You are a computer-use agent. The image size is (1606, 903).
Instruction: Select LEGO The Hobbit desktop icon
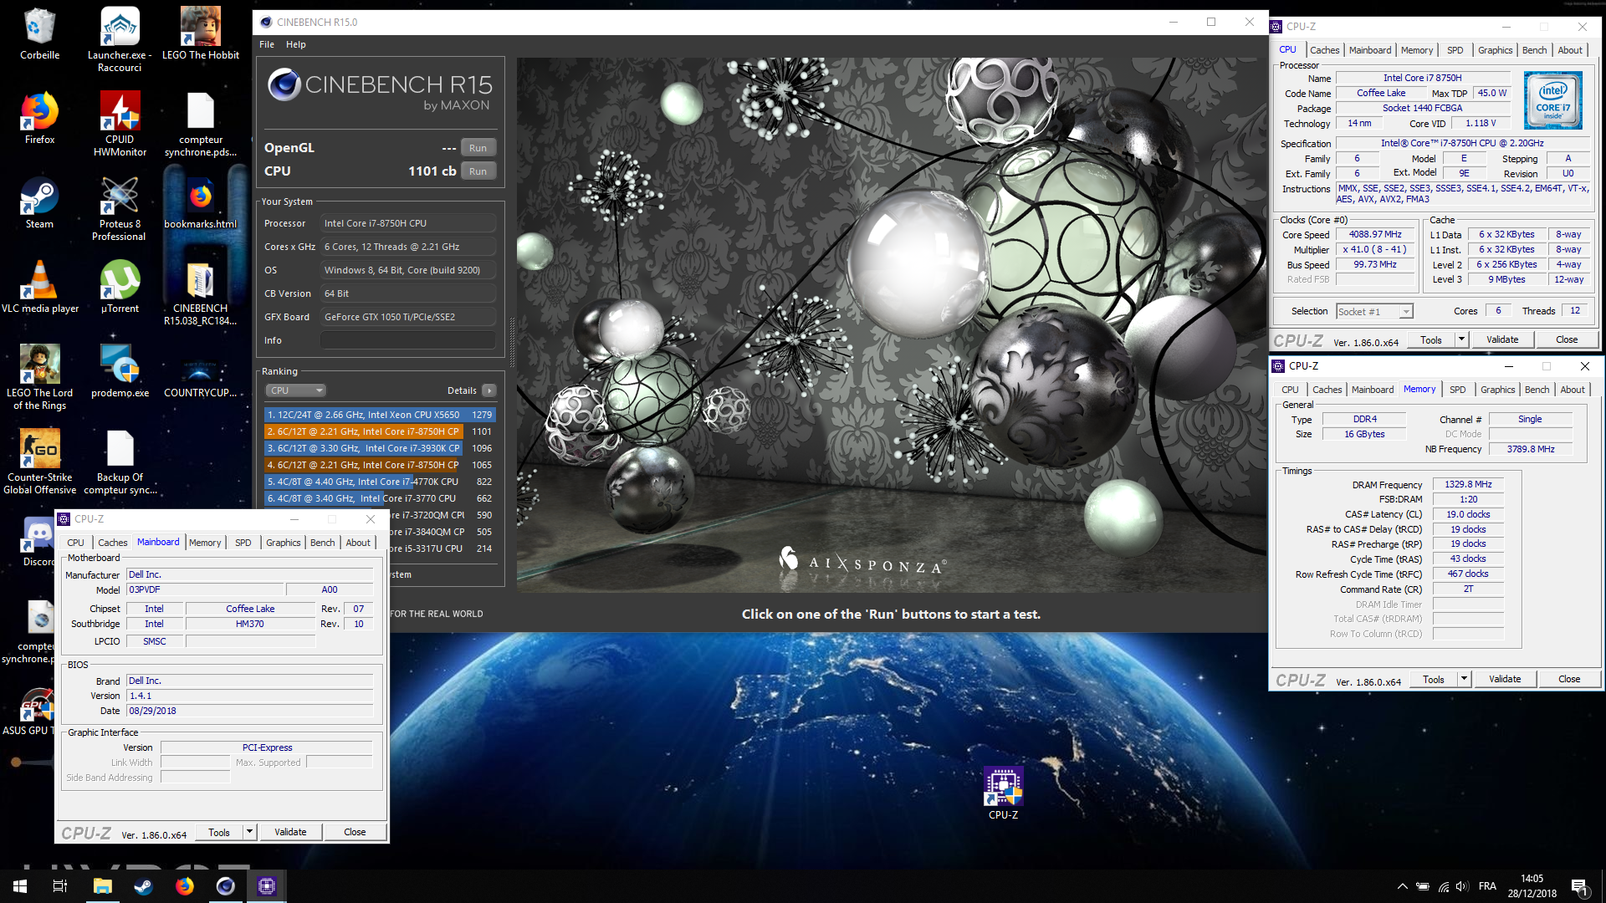201,34
